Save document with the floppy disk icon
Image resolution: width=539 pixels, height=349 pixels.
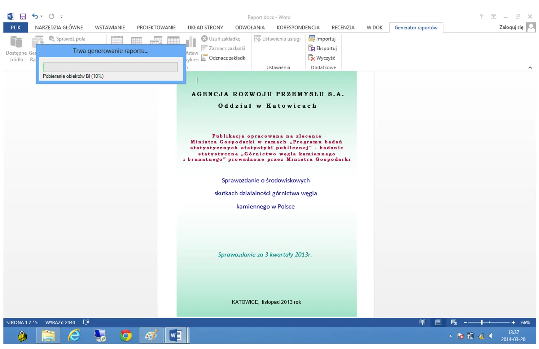click(x=23, y=16)
